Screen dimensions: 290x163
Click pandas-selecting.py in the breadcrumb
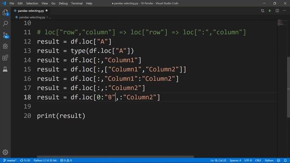[x=32, y=17]
